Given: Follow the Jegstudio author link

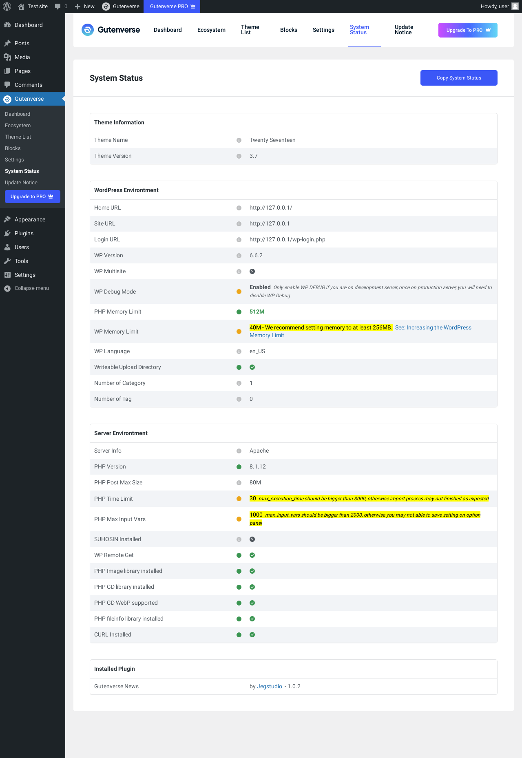Looking at the screenshot, I should [270, 687].
